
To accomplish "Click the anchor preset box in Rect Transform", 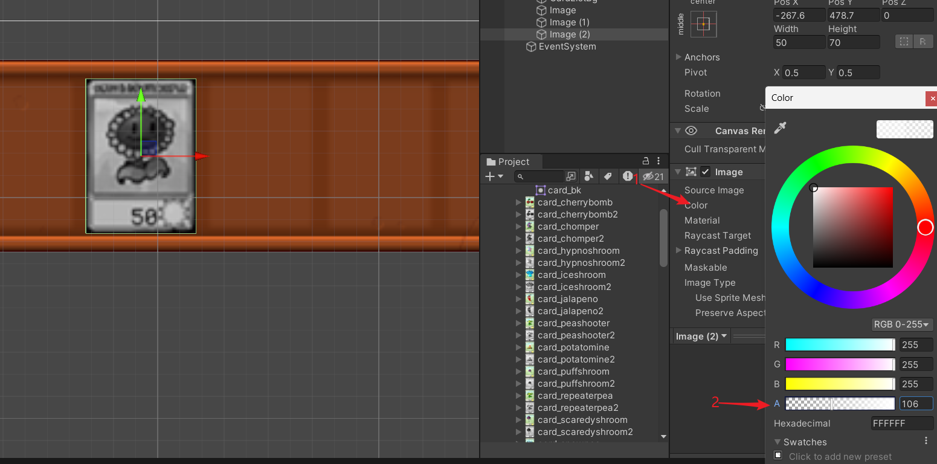I will tap(703, 24).
